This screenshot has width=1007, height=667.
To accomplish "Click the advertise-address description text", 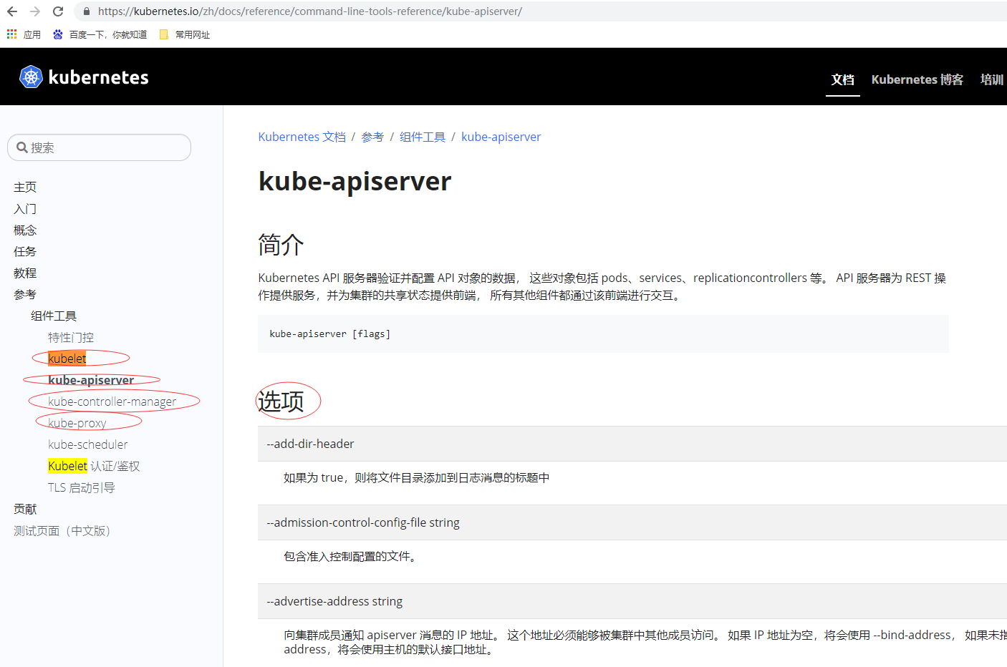I will pos(645,642).
